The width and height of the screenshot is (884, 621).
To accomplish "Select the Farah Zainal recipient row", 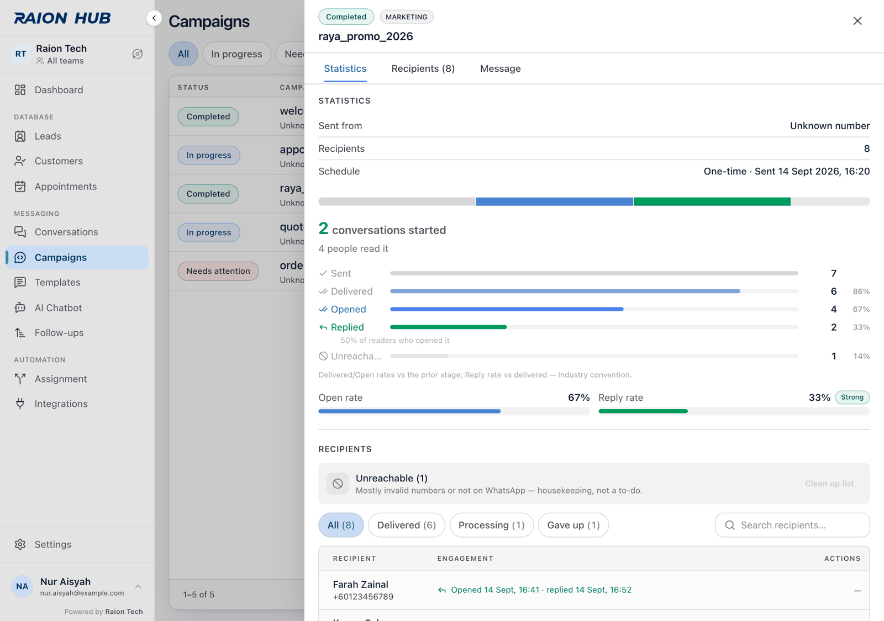I will click(594, 590).
